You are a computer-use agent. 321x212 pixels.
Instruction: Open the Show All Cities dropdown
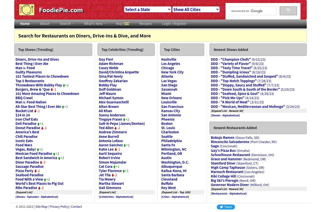click(196, 9)
